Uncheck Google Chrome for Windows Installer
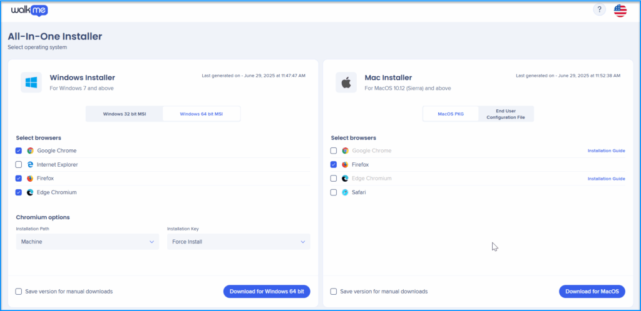Viewport: 641px width, 311px height. 19,151
